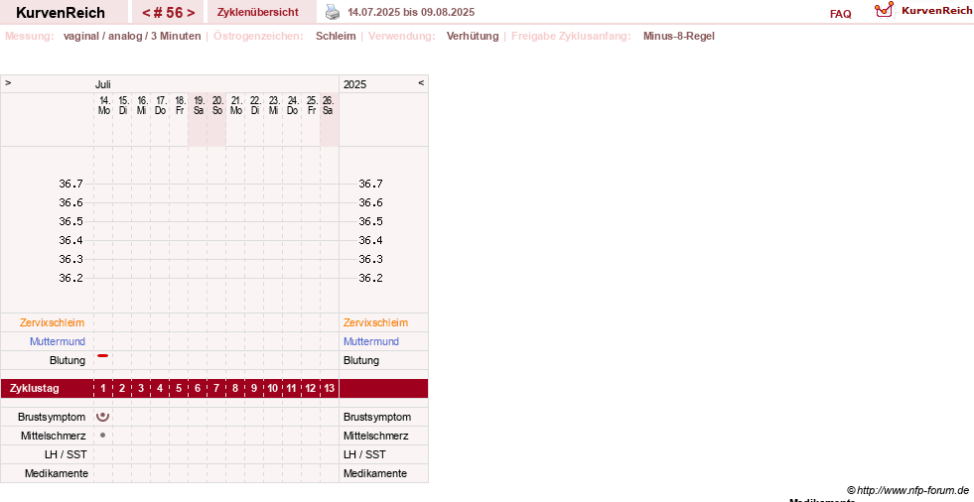Click the left Brustsymptom row label
The width and height of the screenshot is (974, 502).
(x=52, y=417)
